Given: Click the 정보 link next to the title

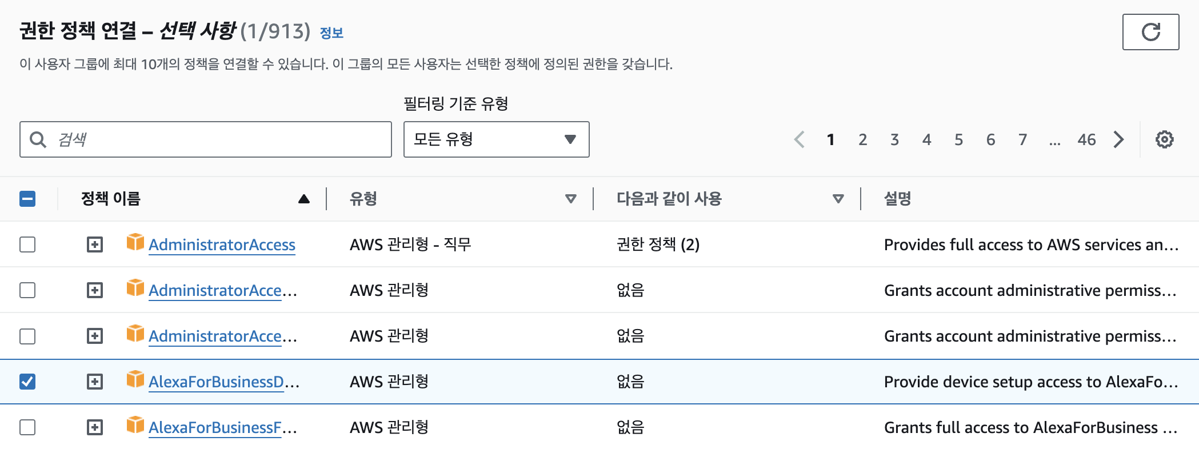Looking at the screenshot, I should click(332, 33).
